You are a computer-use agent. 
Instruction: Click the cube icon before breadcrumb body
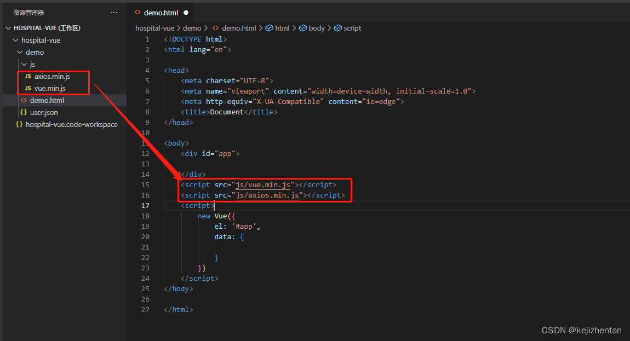point(303,28)
